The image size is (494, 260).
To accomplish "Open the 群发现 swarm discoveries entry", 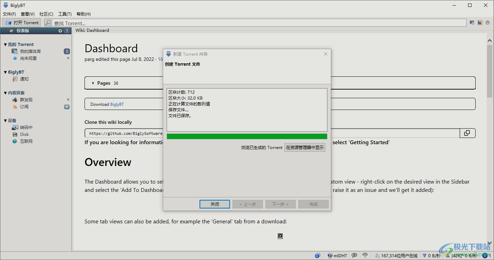I will [26, 100].
